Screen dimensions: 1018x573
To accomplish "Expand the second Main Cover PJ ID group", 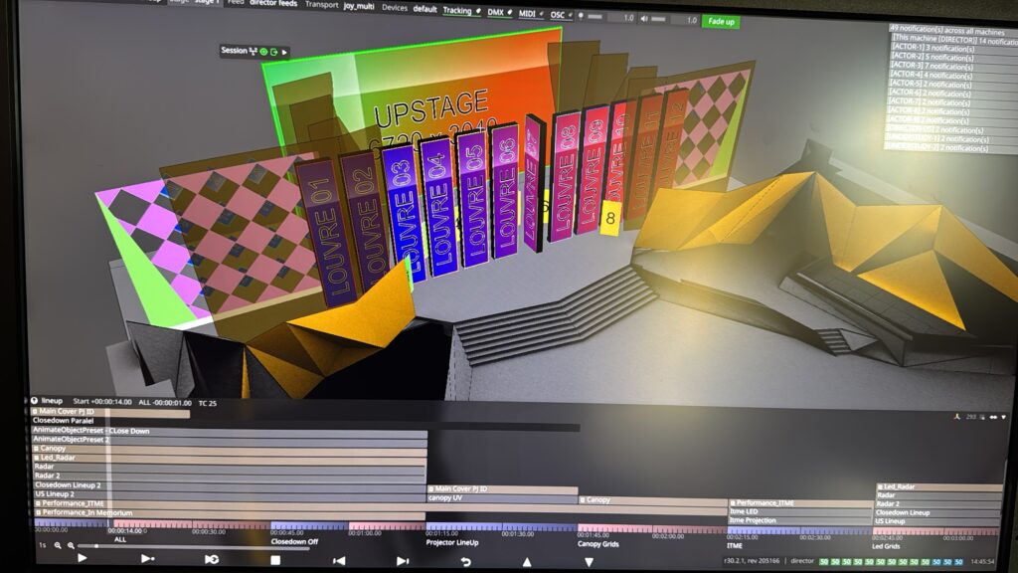I will tap(431, 488).
